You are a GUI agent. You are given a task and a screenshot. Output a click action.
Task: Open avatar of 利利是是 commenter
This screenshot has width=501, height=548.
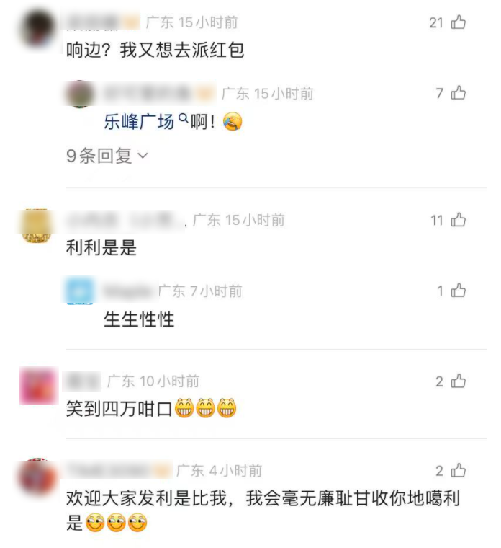[x=37, y=226]
